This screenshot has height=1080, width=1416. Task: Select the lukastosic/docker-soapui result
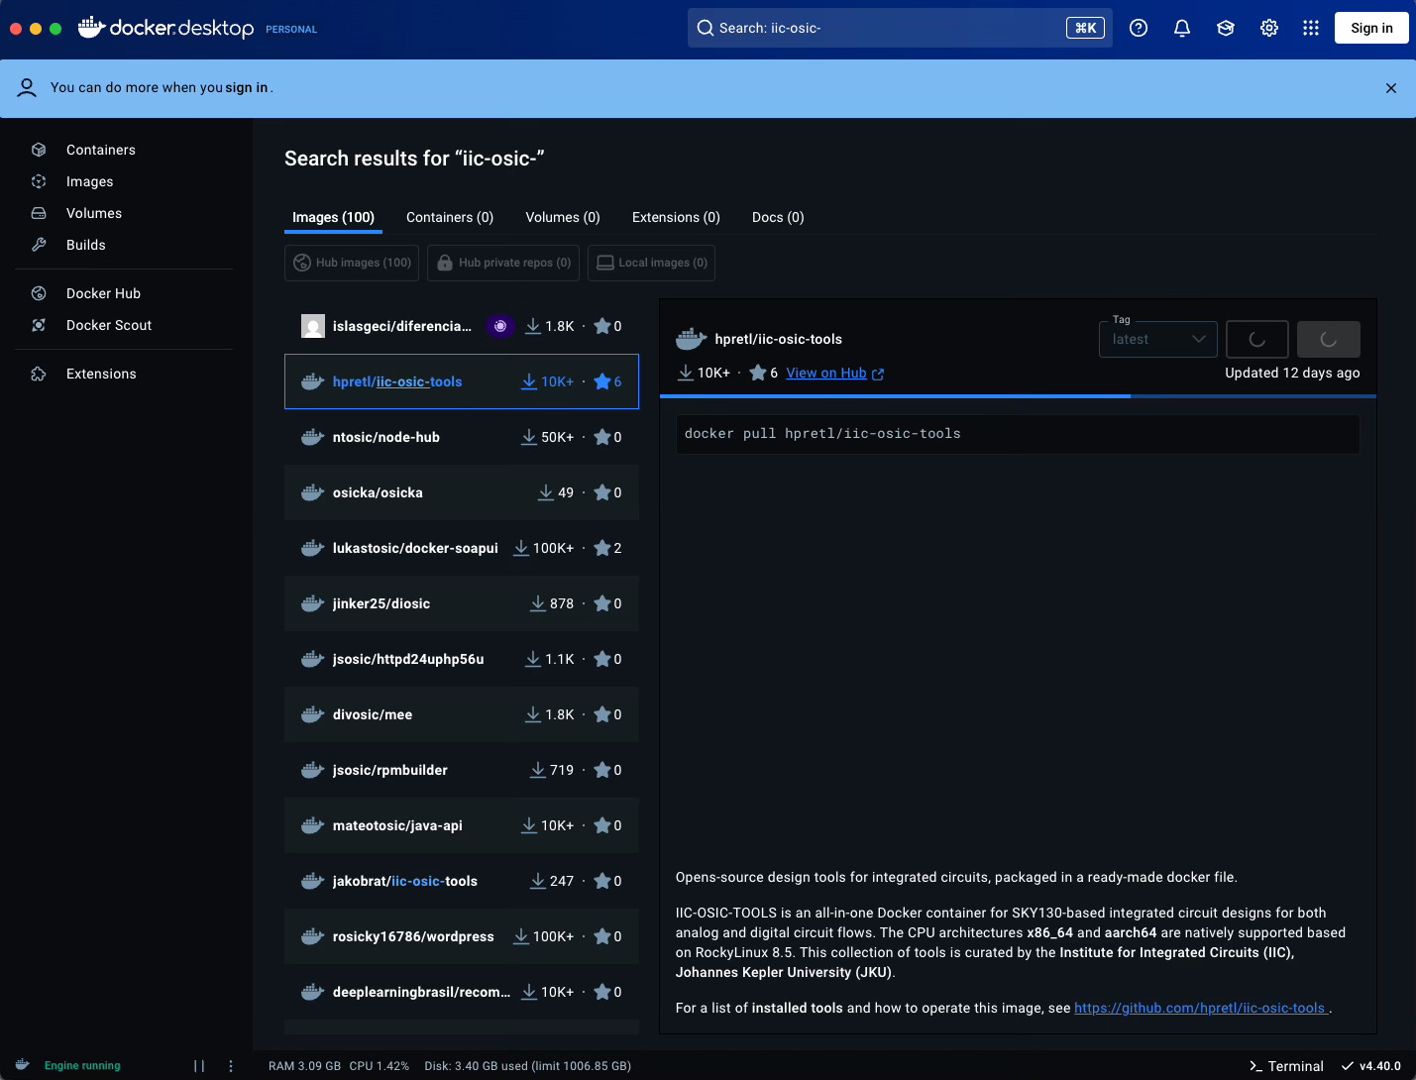coord(462,548)
